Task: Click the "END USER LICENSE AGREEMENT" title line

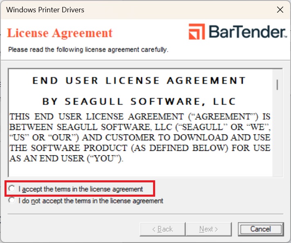Action: [139, 80]
